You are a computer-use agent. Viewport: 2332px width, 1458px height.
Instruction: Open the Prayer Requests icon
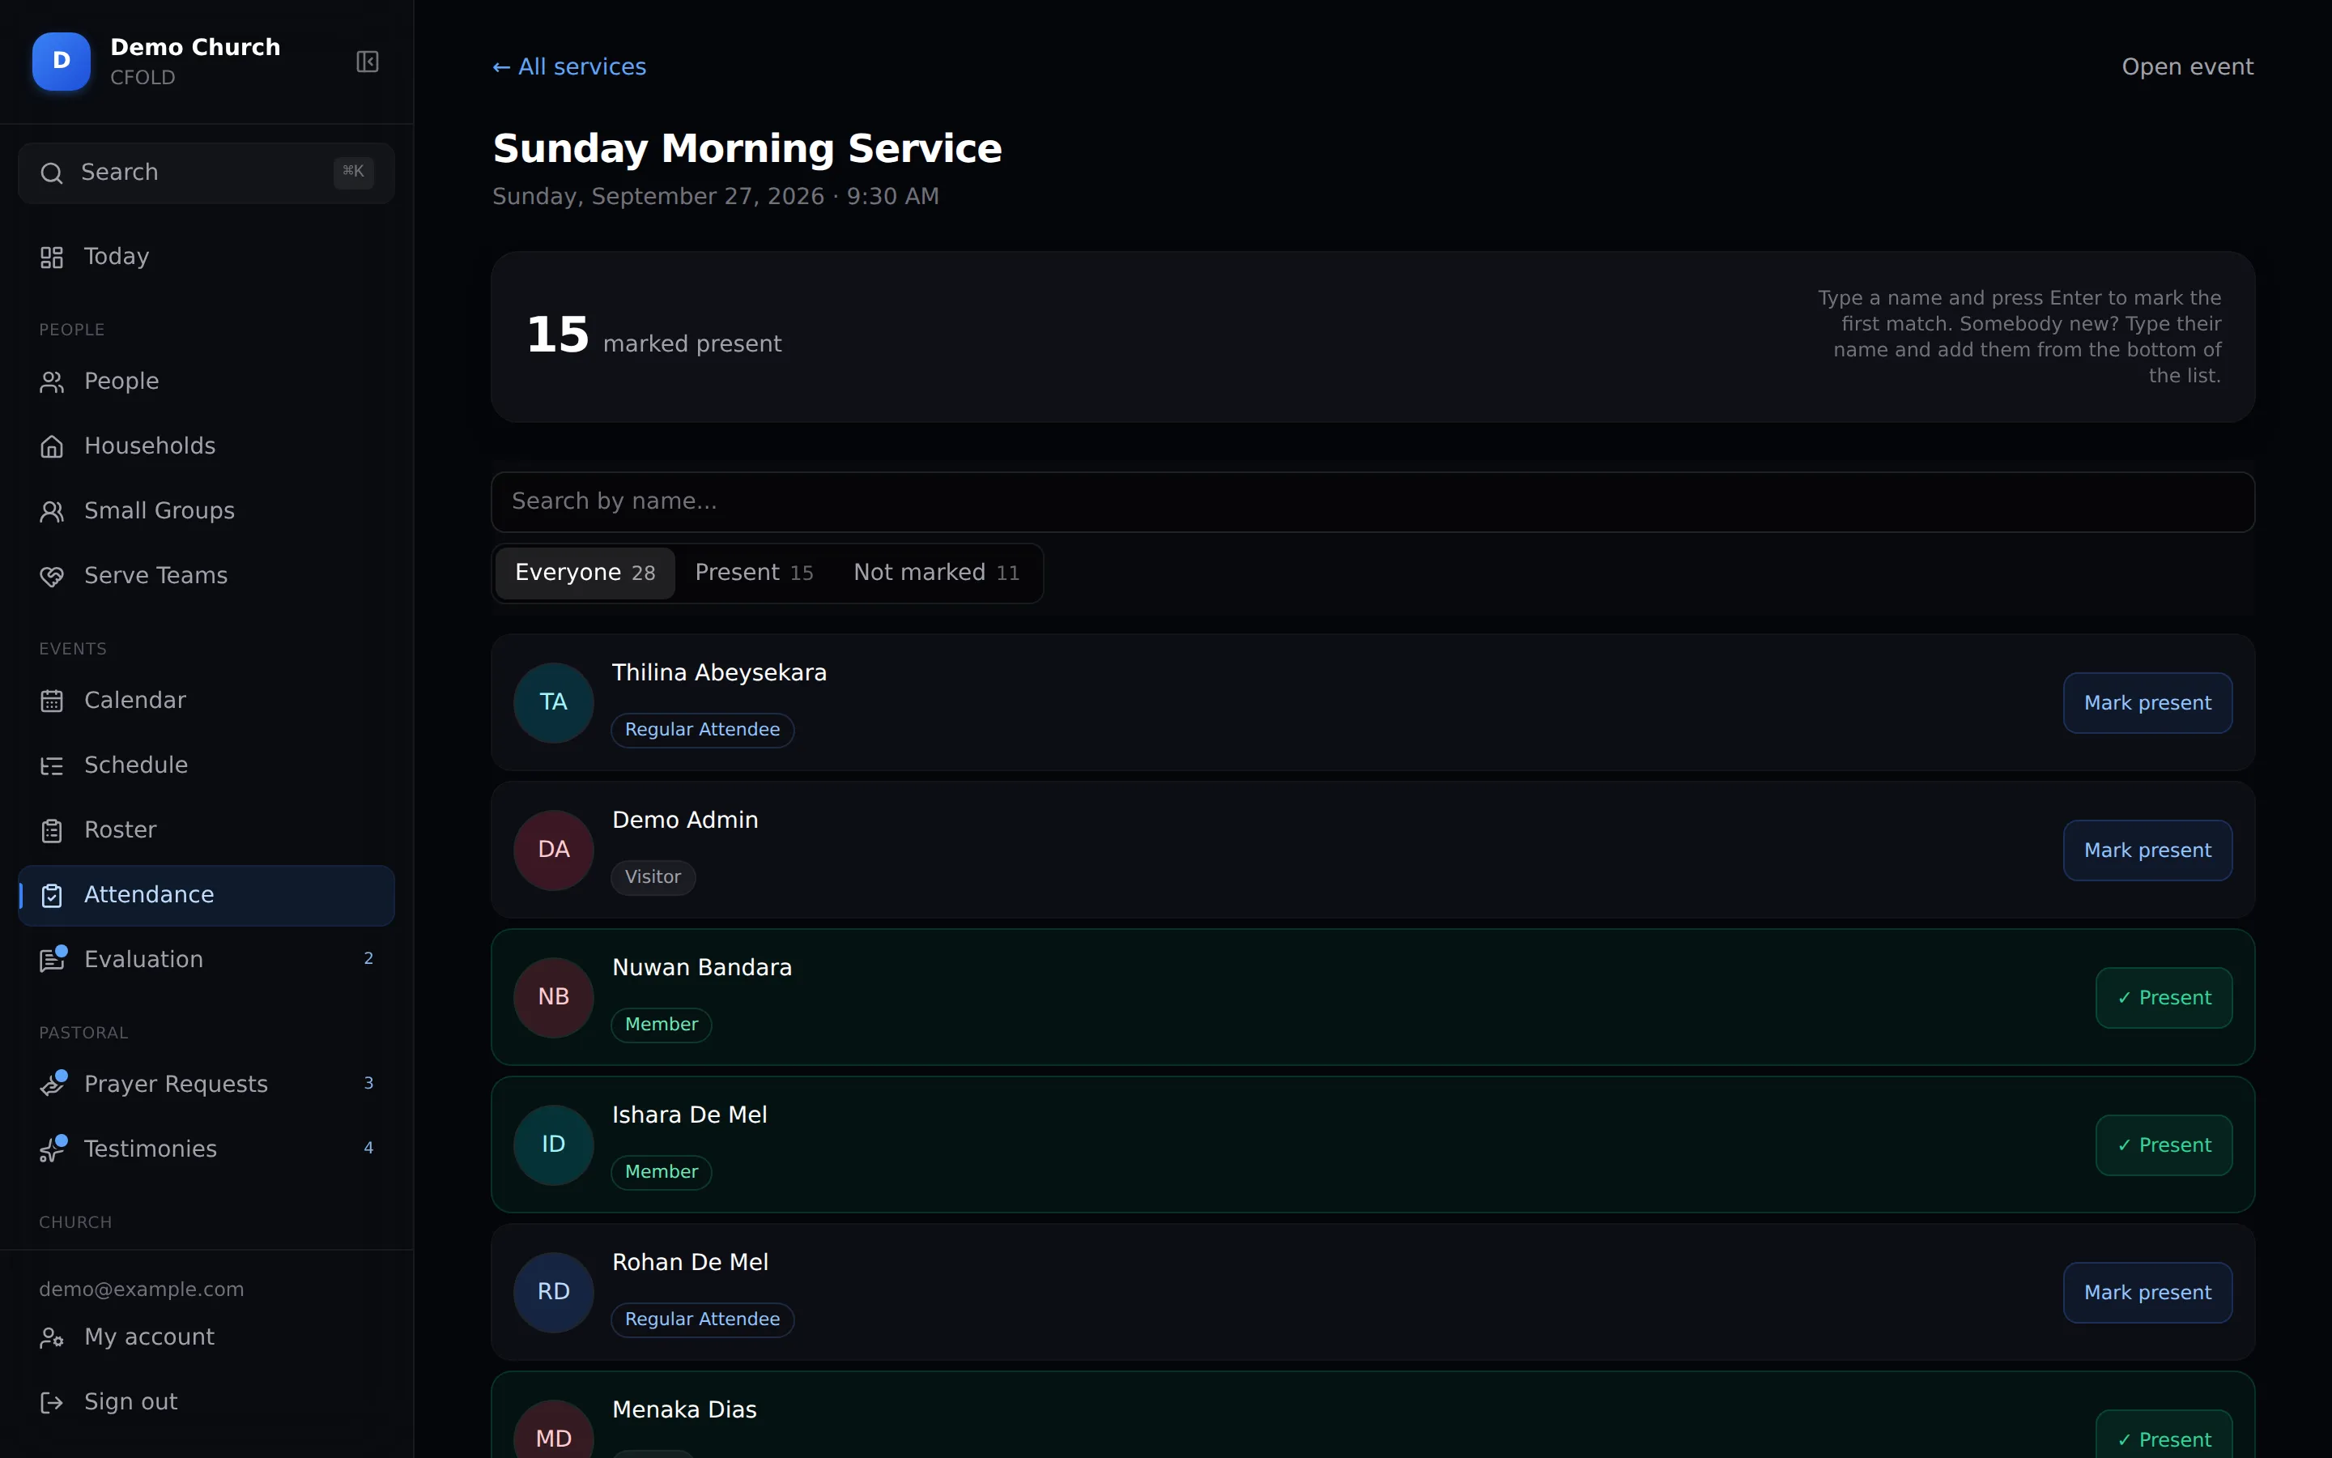coord(53,1083)
